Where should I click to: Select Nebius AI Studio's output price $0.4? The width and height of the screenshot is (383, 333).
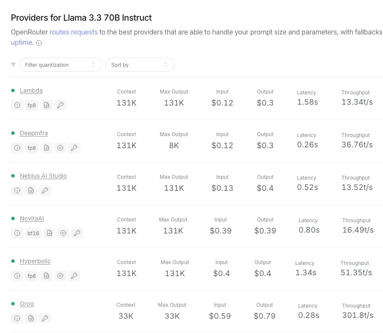click(x=265, y=188)
